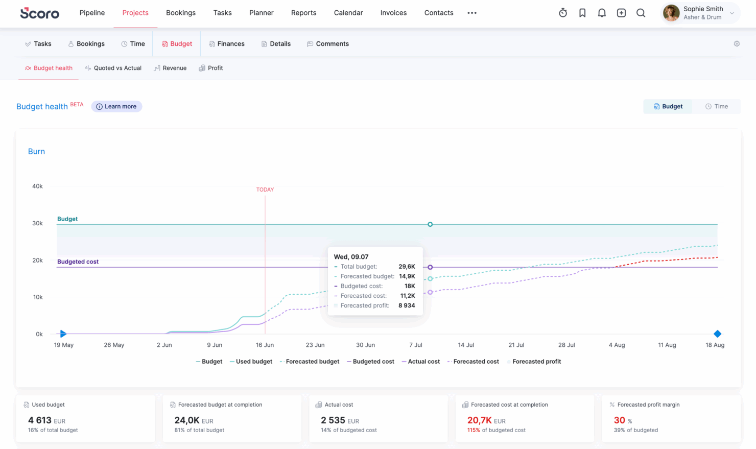Viewport: 756px width, 449px height.
Task: Toggle Budgeted cost legend series
Action: coord(370,362)
